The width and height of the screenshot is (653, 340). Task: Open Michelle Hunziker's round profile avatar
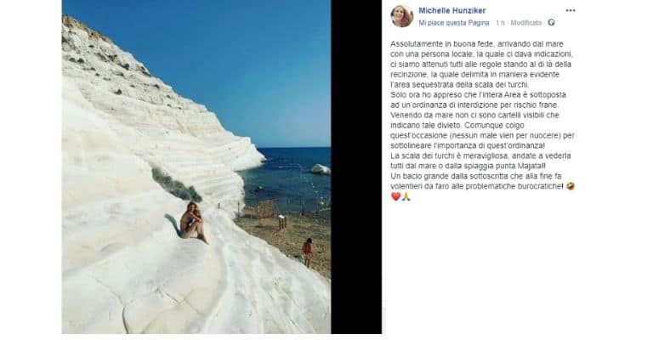(402, 16)
